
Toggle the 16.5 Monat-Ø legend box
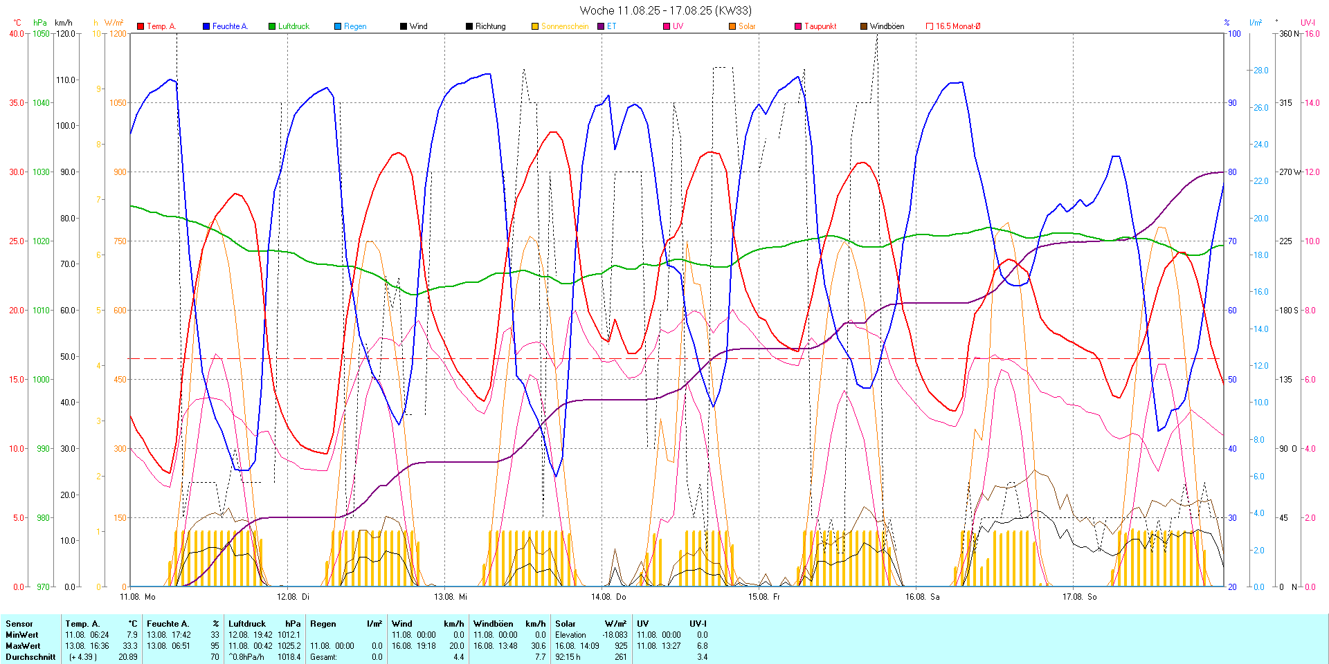point(930,26)
